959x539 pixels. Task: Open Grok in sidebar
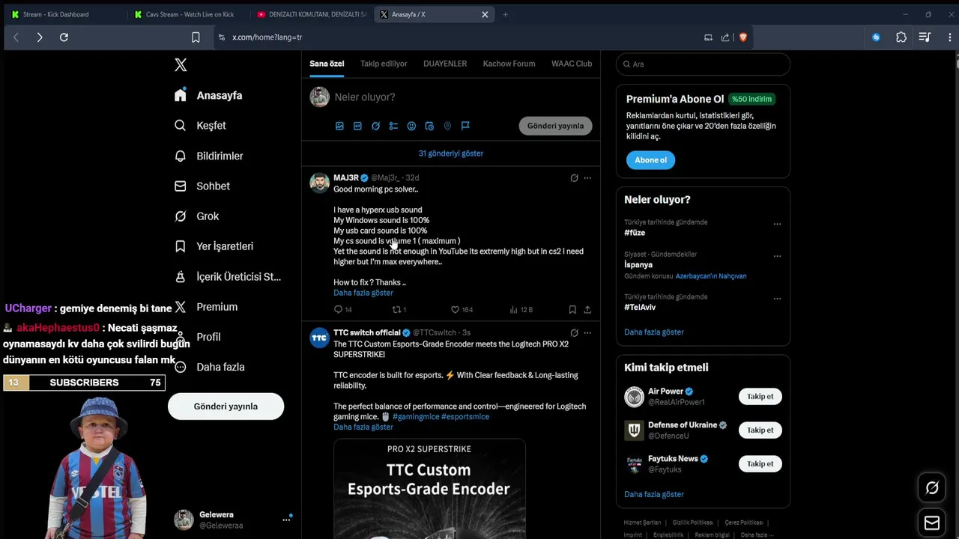(196, 216)
